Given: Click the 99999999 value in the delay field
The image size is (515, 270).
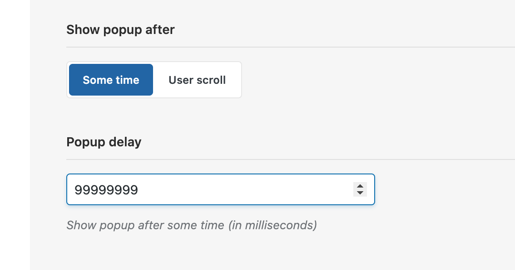Looking at the screenshot, I should coord(106,190).
